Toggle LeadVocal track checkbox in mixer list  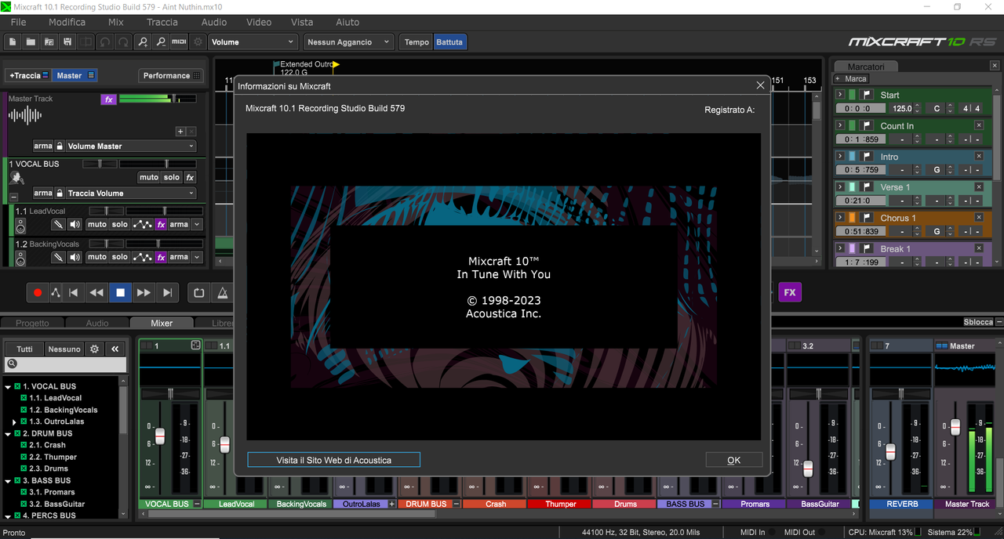[x=24, y=398]
